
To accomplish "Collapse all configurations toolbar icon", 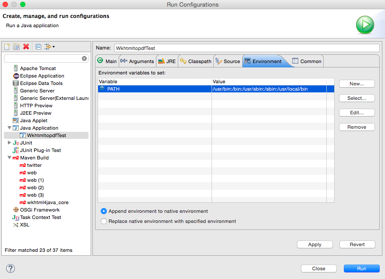I will point(38,46).
